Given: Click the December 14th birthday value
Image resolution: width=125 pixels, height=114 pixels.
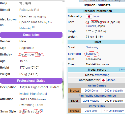Looking at the screenshot, I should (30, 54).
